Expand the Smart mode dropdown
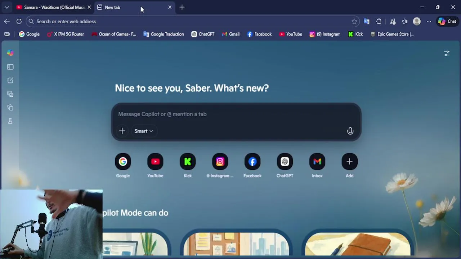 144,131
